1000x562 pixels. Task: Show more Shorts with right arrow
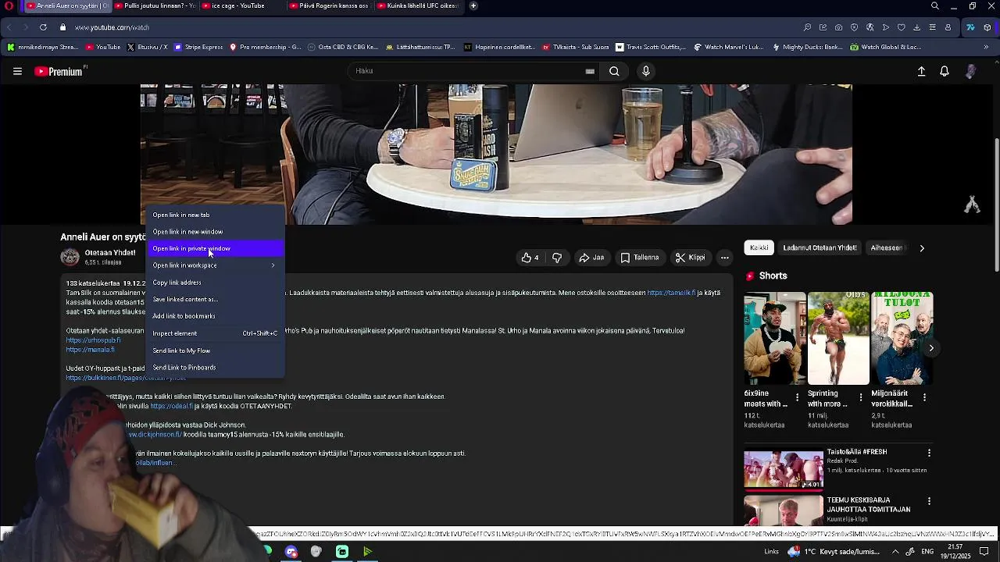(x=931, y=348)
